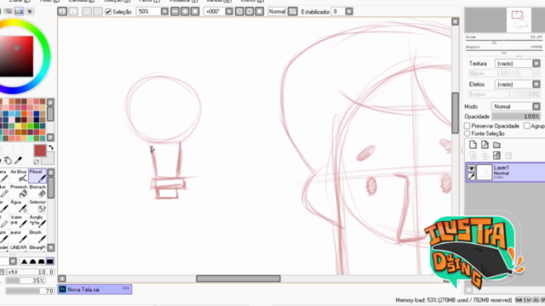The width and height of the screenshot is (545, 306).
Task: Open the layer Modo Normal dropdown
Action: 536,106
